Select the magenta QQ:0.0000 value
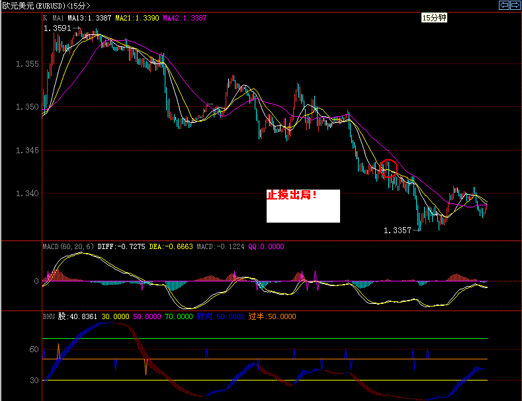Viewport: 522px width, 401px height. coord(267,246)
